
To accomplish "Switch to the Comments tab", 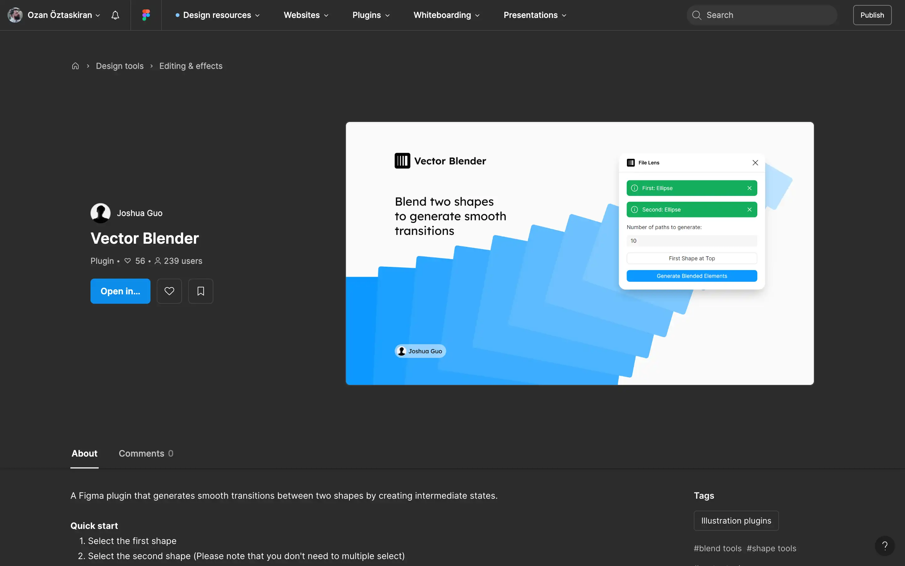I will 146,453.
